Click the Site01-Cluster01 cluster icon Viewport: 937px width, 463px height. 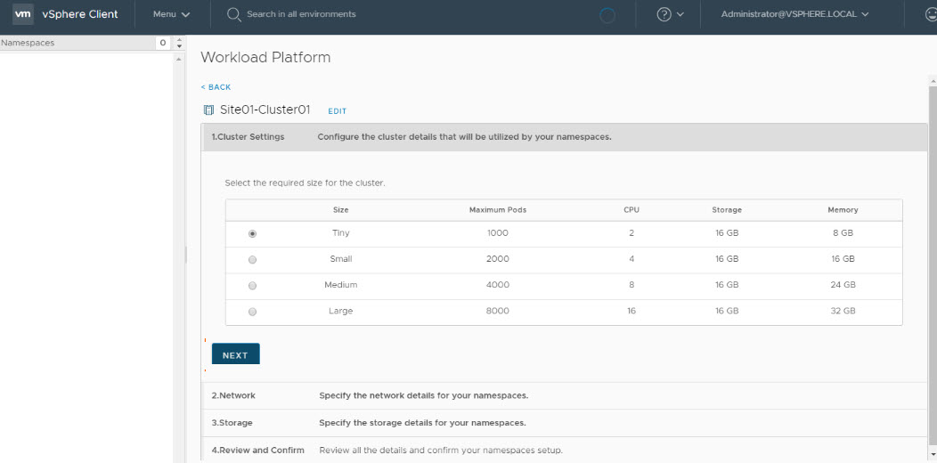(x=208, y=110)
